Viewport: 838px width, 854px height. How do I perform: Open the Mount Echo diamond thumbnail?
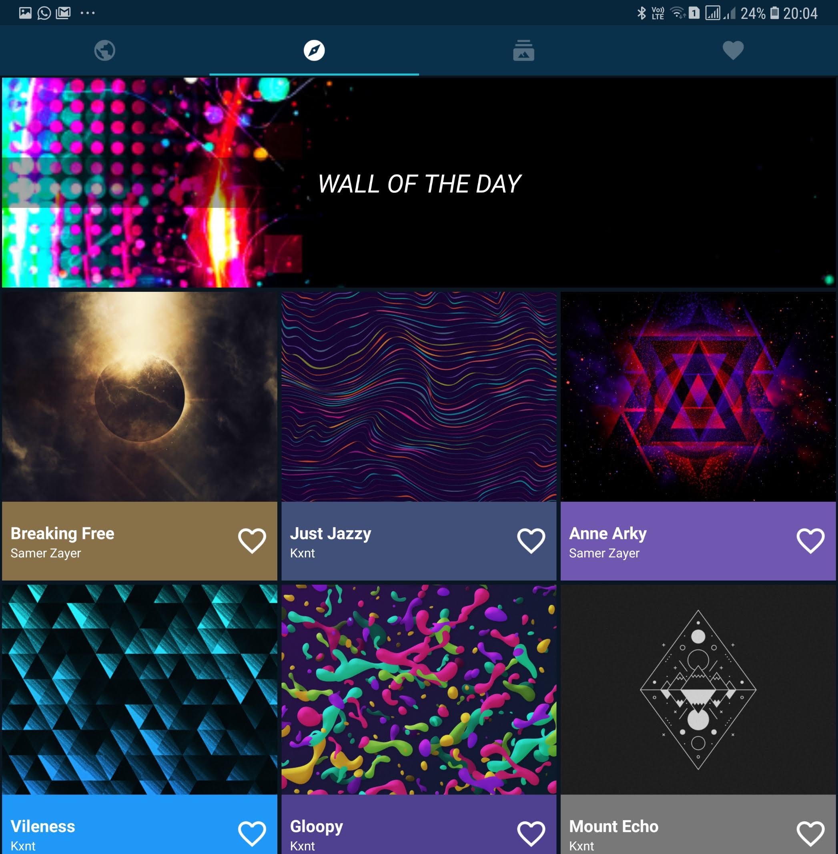point(698,689)
